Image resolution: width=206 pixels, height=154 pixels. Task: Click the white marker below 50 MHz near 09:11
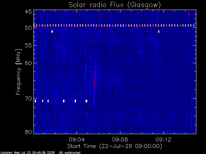(159, 31)
